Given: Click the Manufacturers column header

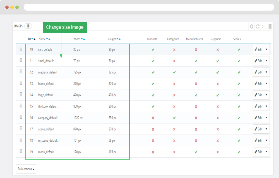Looking at the screenshot, I should coord(194,39).
